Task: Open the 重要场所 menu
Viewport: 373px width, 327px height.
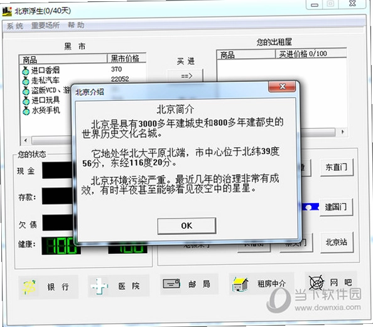Action: pyautogui.click(x=45, y=25)
